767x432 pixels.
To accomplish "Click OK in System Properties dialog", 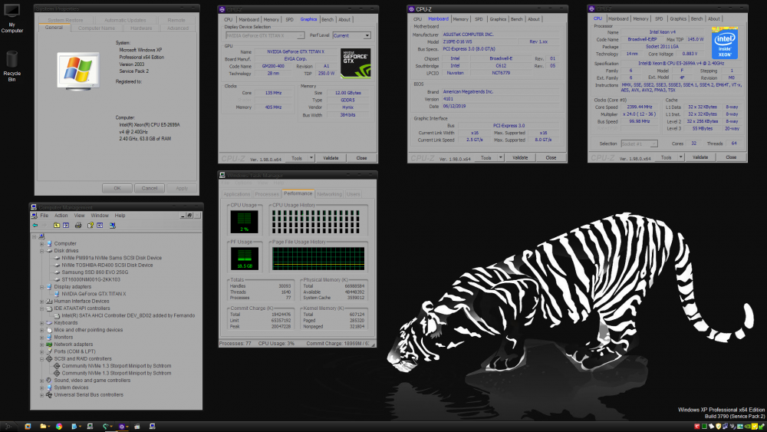I will 117,187.
